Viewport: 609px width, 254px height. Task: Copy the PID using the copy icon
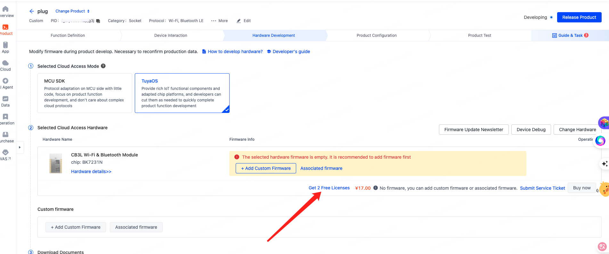[98, 21]
